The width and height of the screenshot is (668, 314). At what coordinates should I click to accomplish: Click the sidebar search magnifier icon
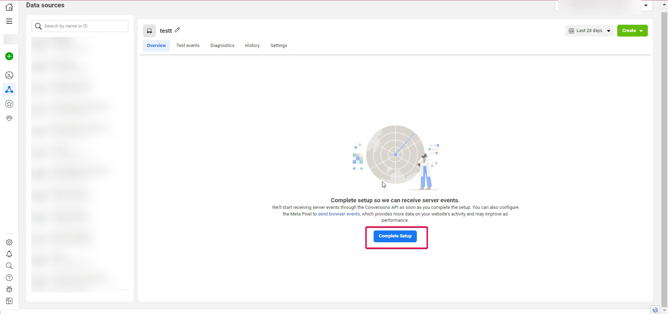pos(9,266)
